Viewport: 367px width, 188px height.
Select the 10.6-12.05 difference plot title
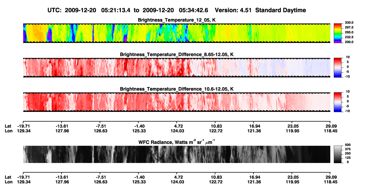pos(177,89)
